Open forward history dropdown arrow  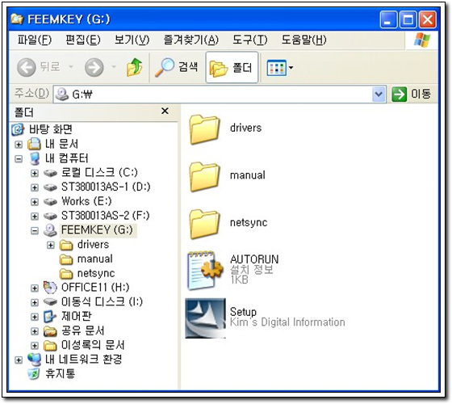114,67
